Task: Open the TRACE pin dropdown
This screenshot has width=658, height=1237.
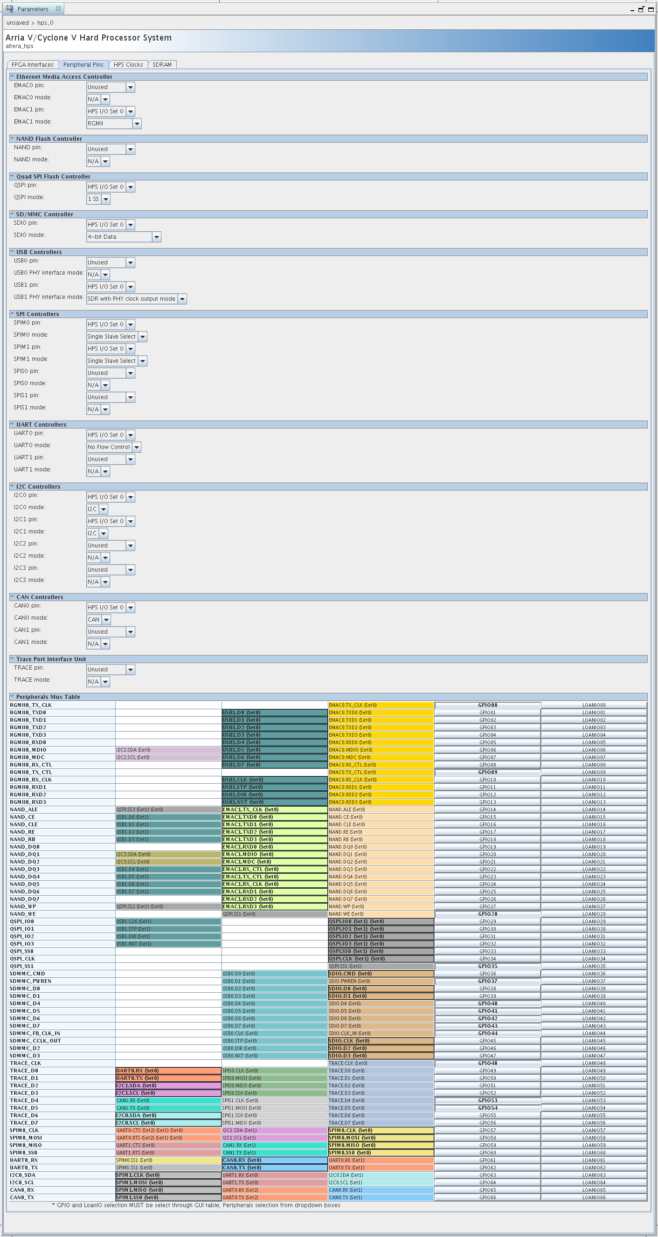Action: tap(111, 670)
